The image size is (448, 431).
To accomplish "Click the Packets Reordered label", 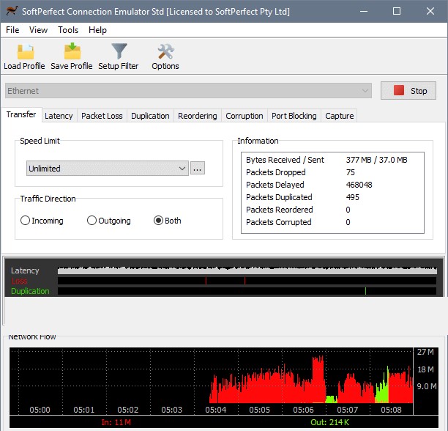I will [280, 210].
